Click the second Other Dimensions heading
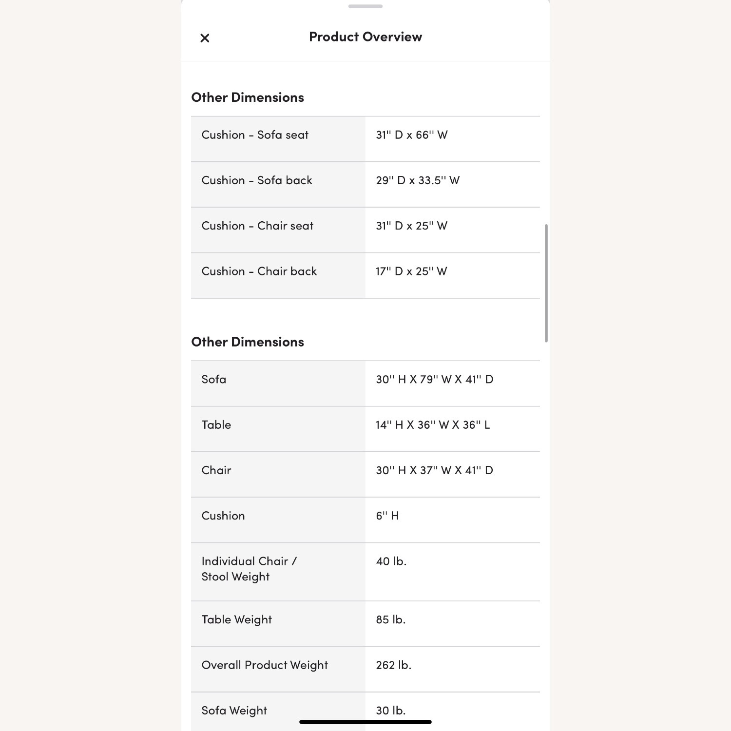The width and height of the screenshot is (731, 731). point(248,342)
